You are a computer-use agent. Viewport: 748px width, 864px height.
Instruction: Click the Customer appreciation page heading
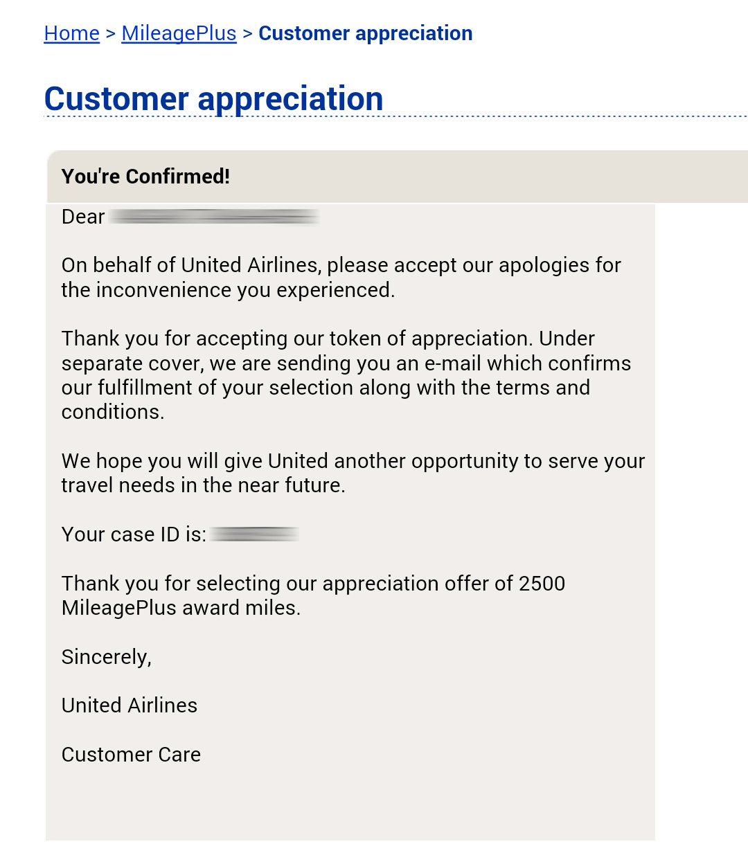pyautogui.click(x=213, y=99)
